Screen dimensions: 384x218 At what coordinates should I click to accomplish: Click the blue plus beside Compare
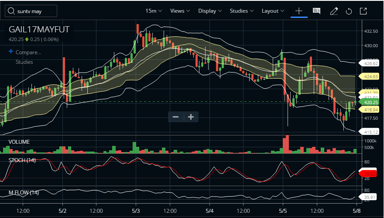[x=11, y=51]
